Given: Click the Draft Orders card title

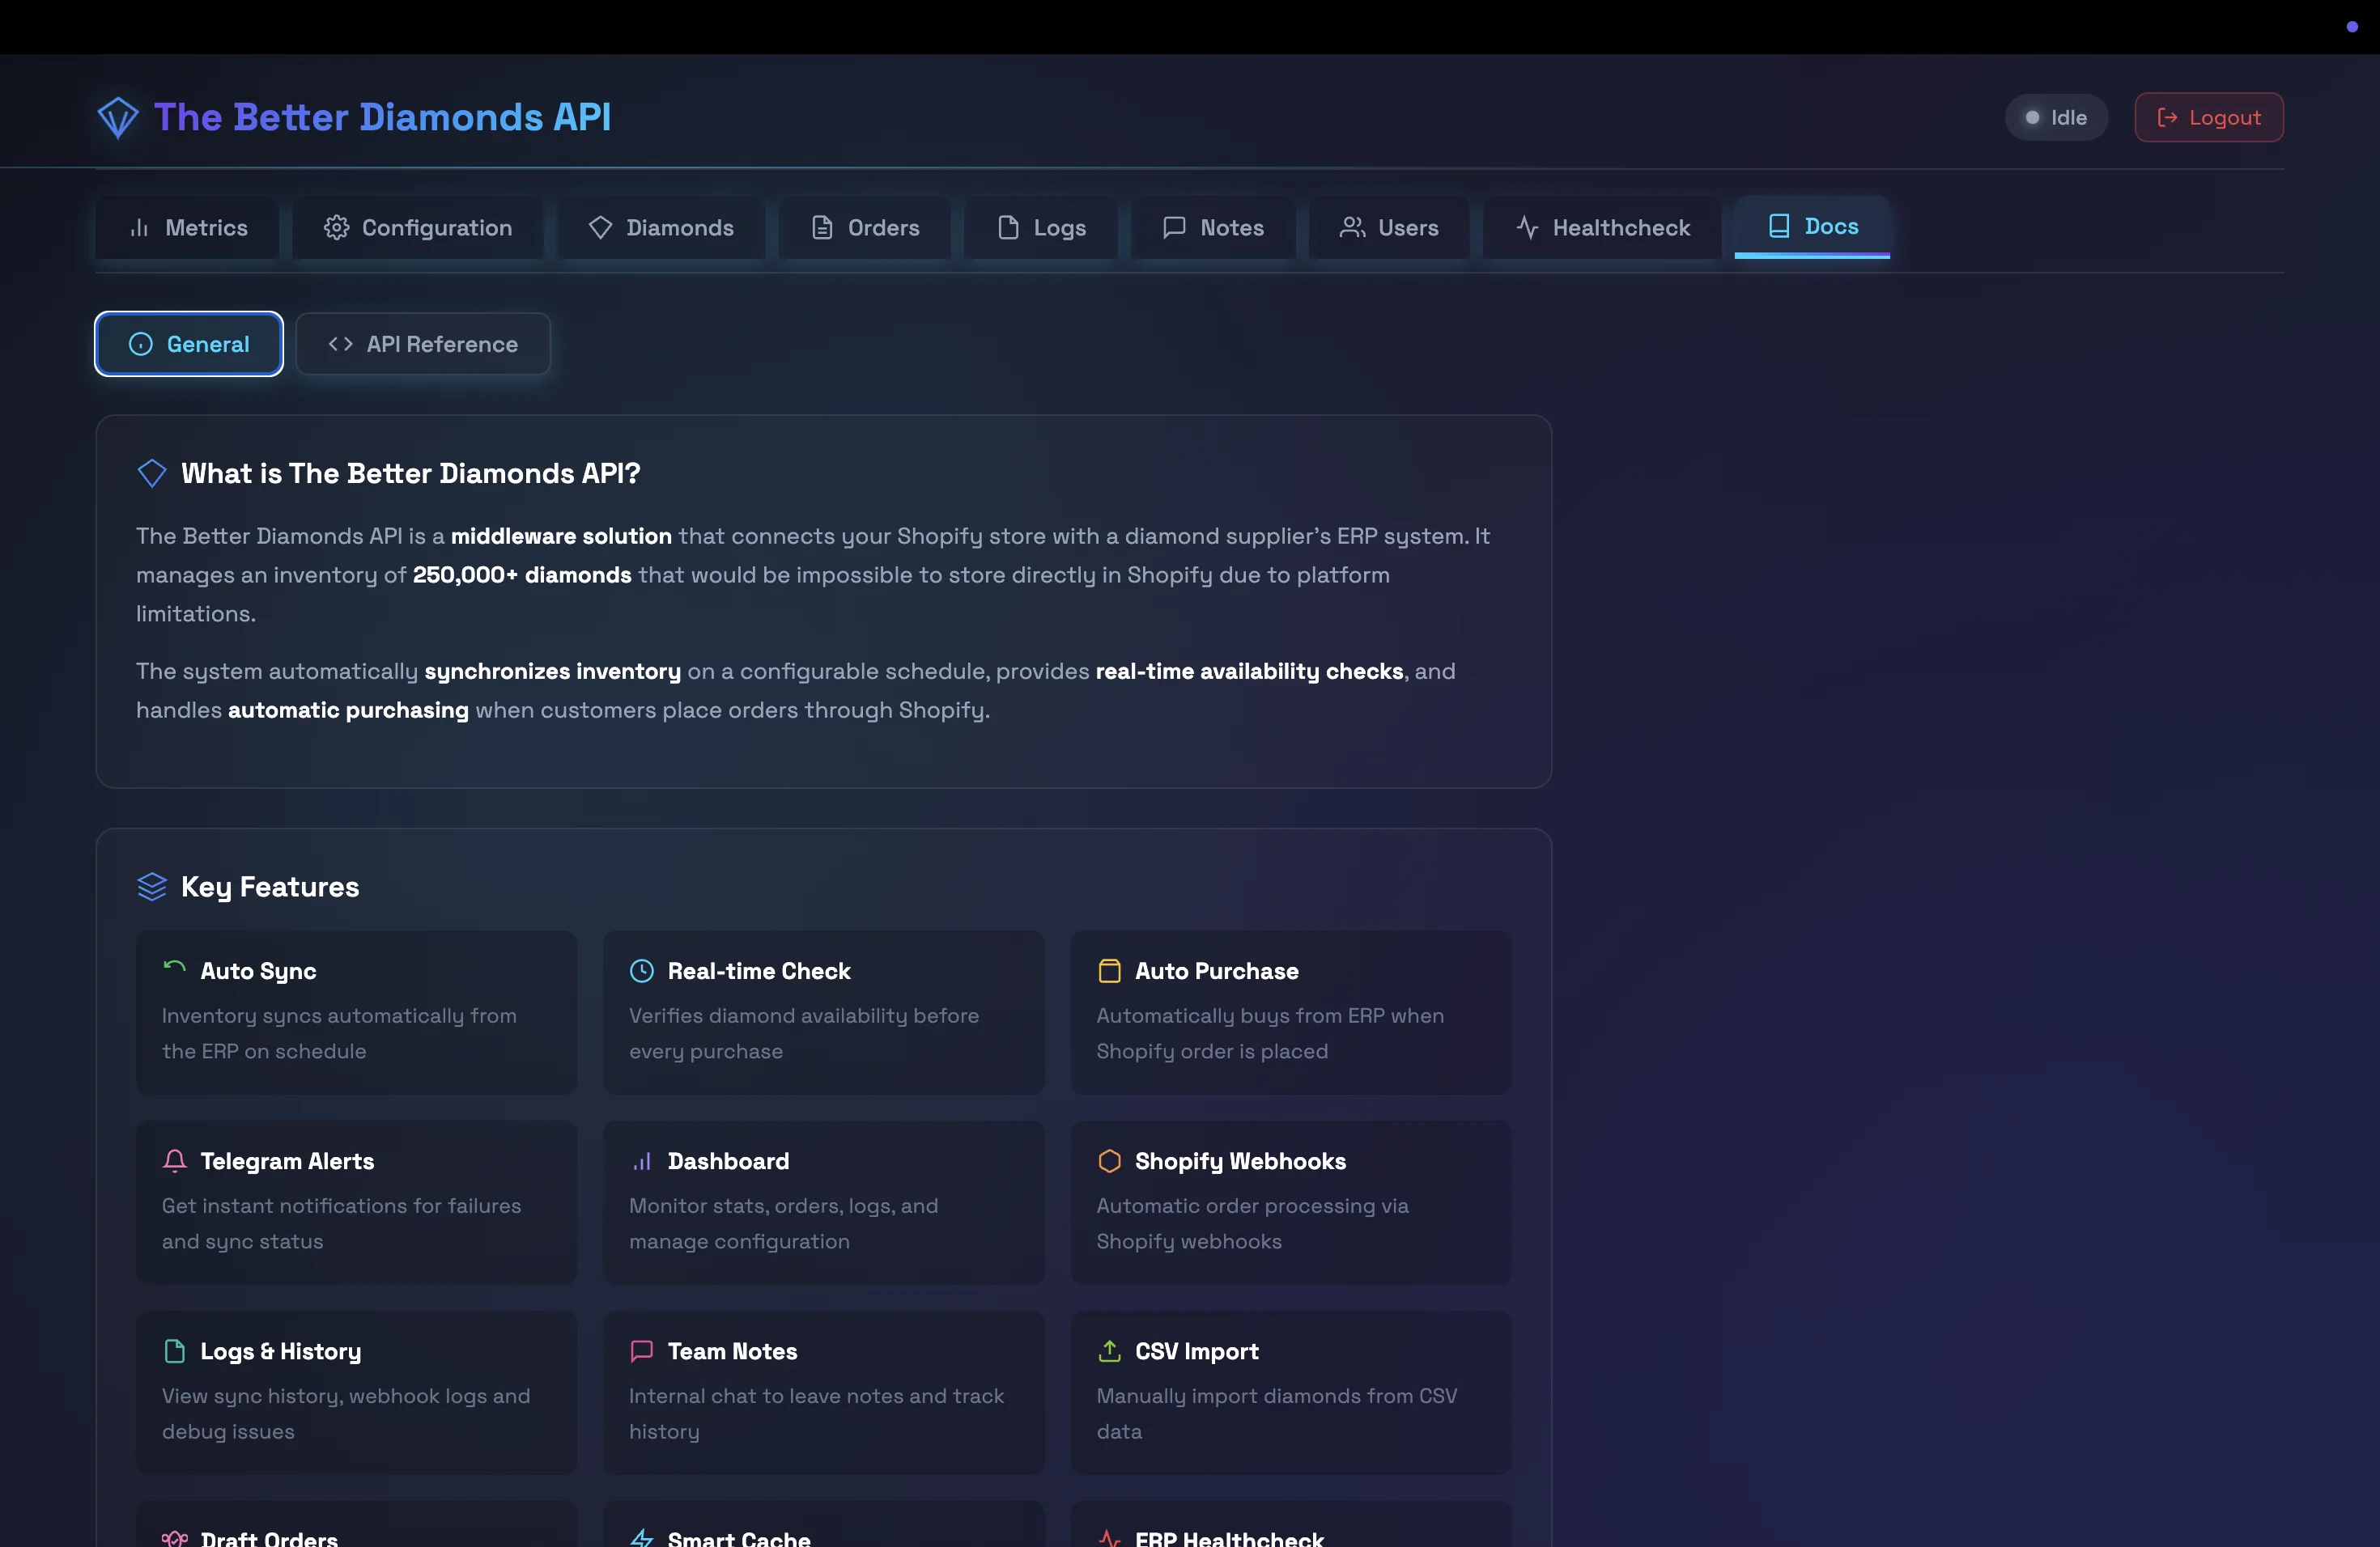Looking at the screenshot, I should point(269,1538).
